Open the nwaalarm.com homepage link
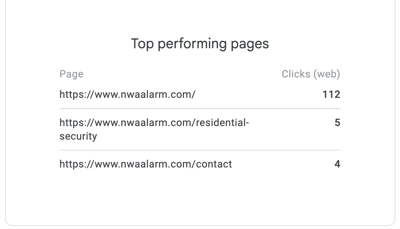 click(x=127, y=94)
